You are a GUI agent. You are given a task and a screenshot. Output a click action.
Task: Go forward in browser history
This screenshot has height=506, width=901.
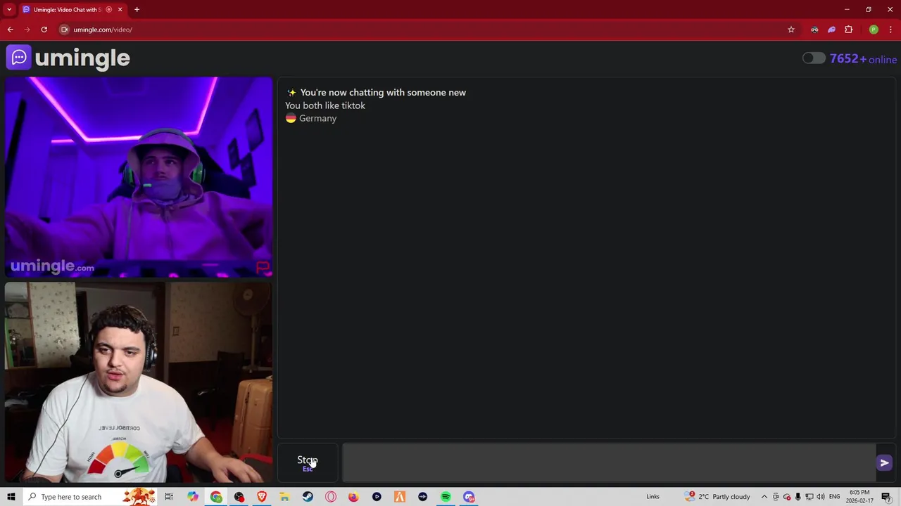27,30
